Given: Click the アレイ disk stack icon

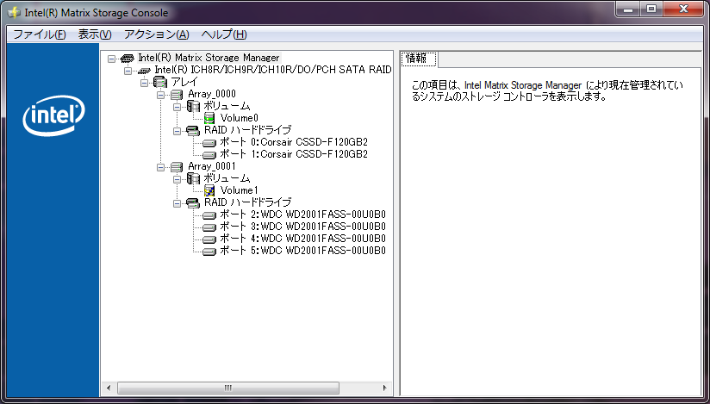Looking at the screenshot, I should pos(160,83).
